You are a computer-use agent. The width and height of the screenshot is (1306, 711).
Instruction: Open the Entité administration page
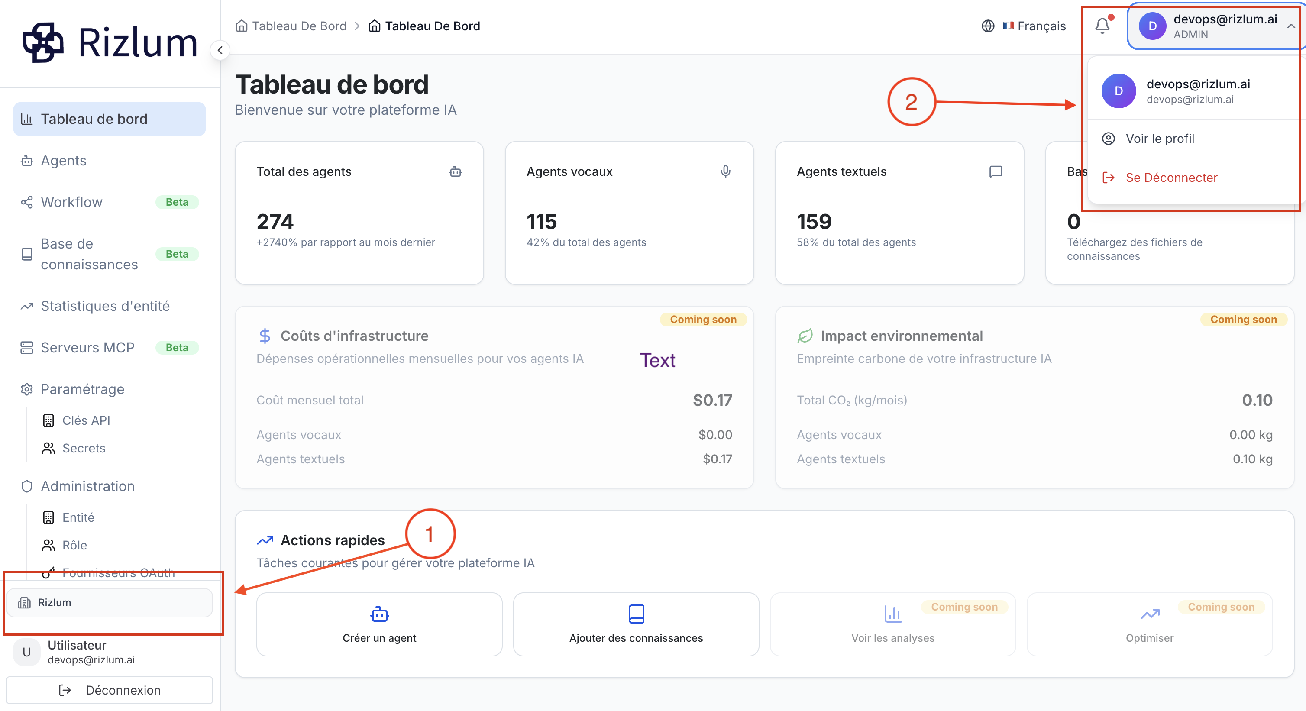78,518
